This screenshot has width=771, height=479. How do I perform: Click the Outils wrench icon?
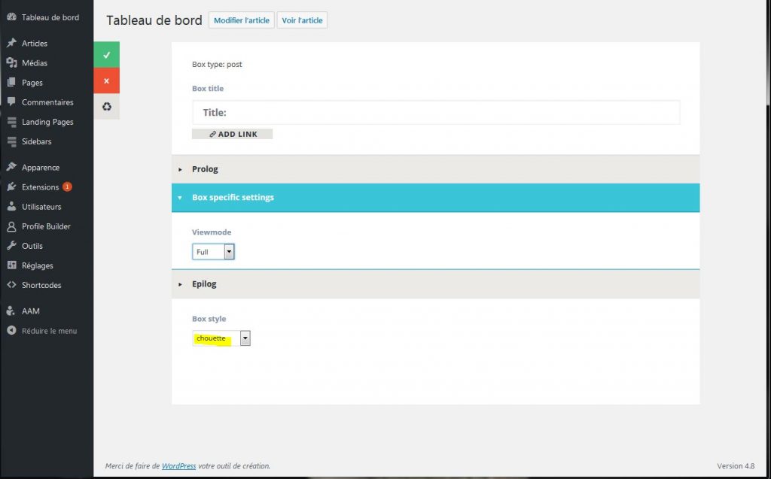tap(11, 246)
